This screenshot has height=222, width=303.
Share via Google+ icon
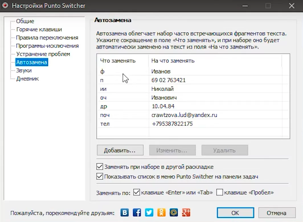tap(186, 213)
